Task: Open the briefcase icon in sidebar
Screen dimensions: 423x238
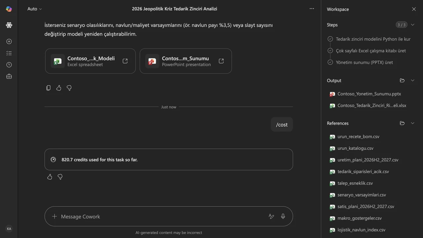Action: tap(9, 76)
